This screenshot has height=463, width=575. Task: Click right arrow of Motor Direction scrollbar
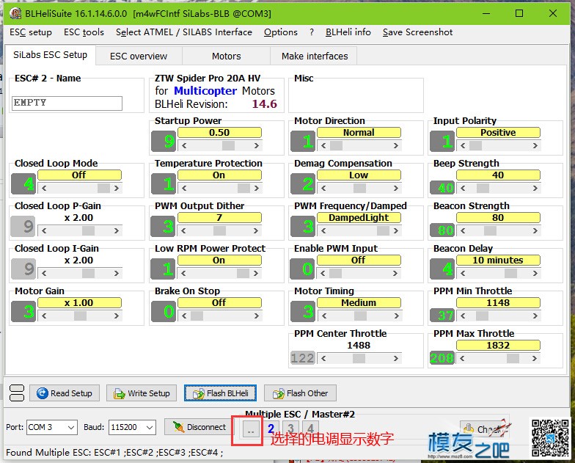point(396,145)
